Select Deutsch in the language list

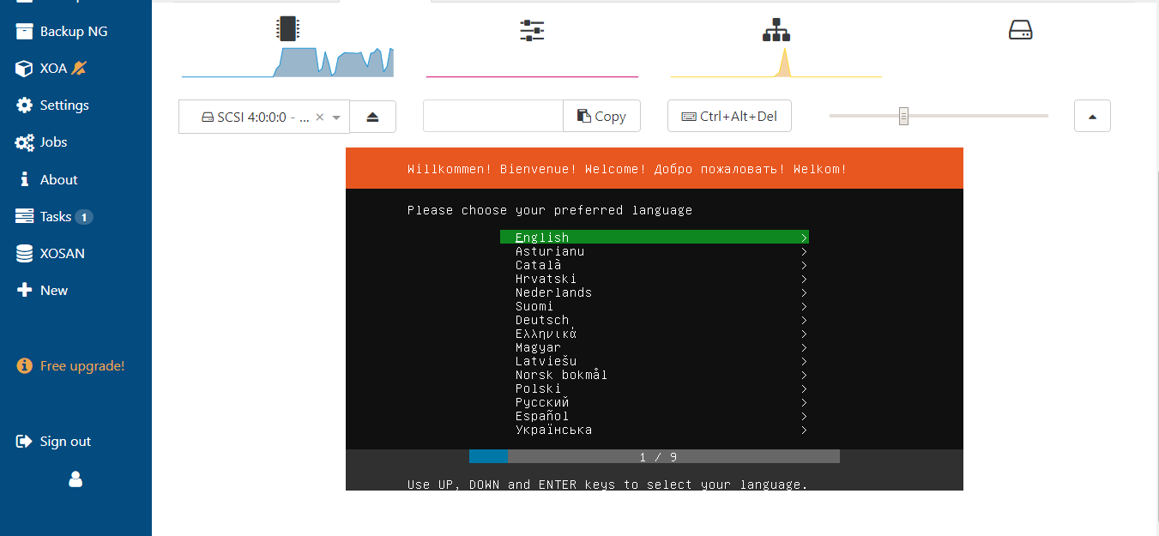click(655, 320)
